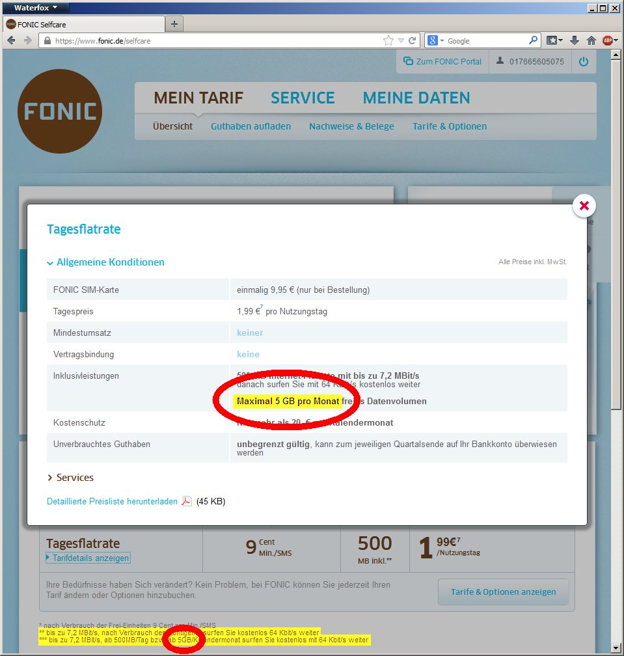Click the Alle Preise inkl. MwSt. note
Viewport: 624px width, 656px height.
[x=532, y=262]
